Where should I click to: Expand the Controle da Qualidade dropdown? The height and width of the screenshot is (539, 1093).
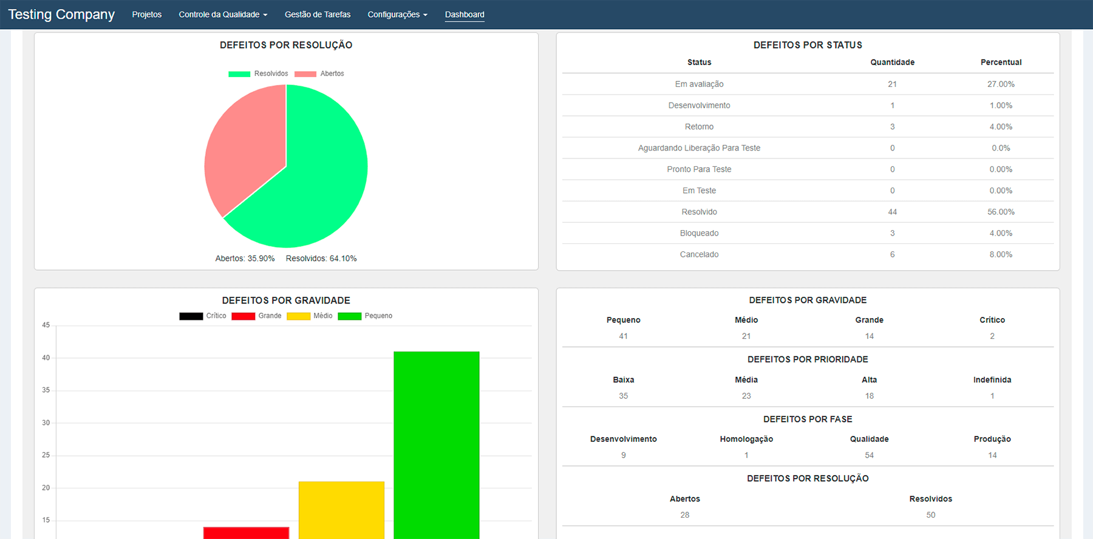(222, 15)
